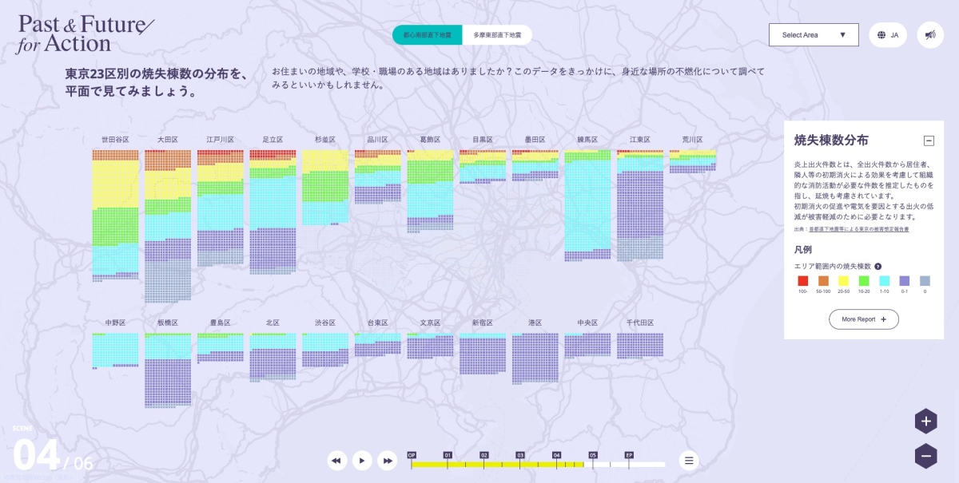The height and width of the screenshot is (483, 959).
Task: Switch to the 多摩東部直下地震 scenario
Action: point(497,35)
